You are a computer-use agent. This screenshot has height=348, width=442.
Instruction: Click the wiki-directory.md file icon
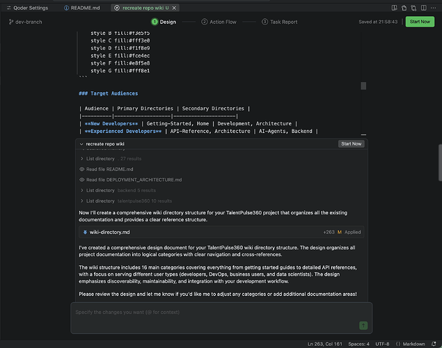tap(85, 232)
